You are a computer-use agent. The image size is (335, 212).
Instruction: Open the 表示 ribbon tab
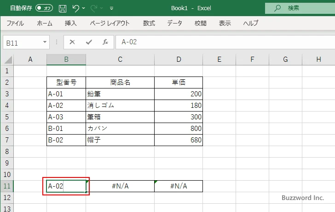click(x=225, y=23)
